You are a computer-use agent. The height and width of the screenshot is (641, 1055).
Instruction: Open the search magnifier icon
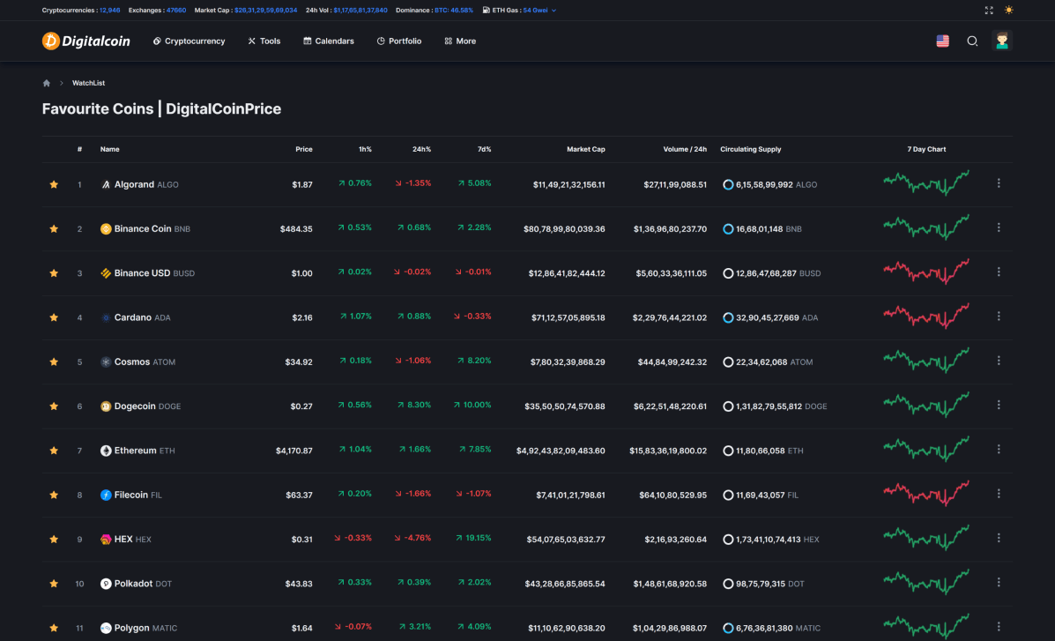[972, 41]
